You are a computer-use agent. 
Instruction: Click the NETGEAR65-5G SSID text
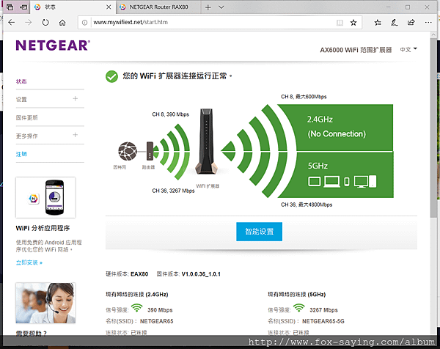(x=323, y=321)
